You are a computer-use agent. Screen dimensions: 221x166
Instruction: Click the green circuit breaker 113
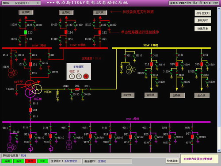[x=26, y=32]
